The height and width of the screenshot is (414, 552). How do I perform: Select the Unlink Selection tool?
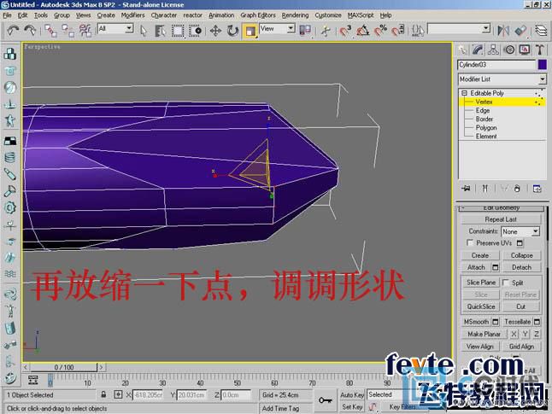click(x=68, y=31)
